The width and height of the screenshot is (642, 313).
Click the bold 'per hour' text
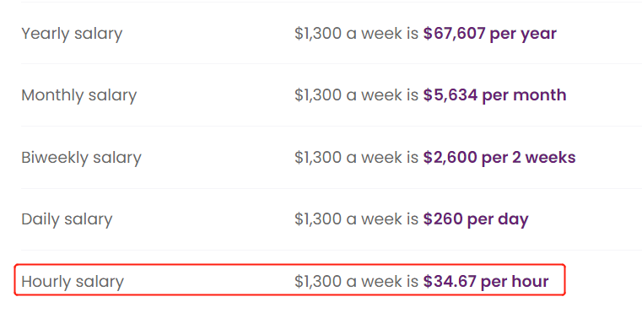(515, 283)
